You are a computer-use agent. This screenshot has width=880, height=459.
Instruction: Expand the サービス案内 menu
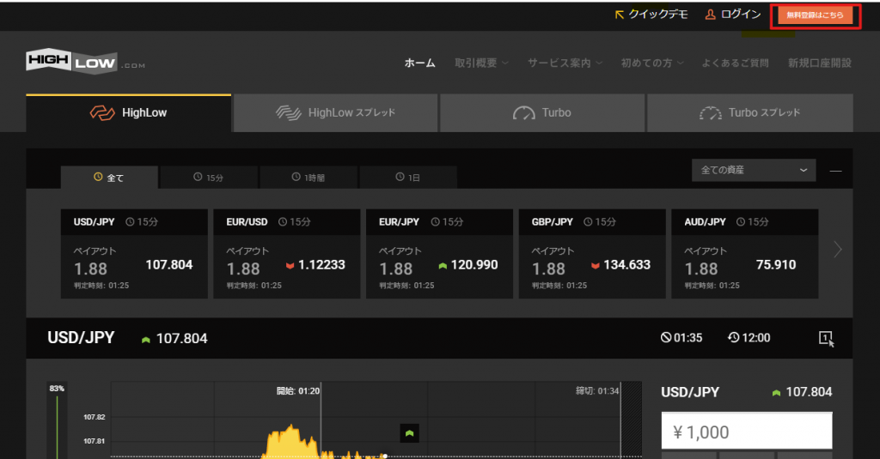pyautogui.click(x=565, y=63)
